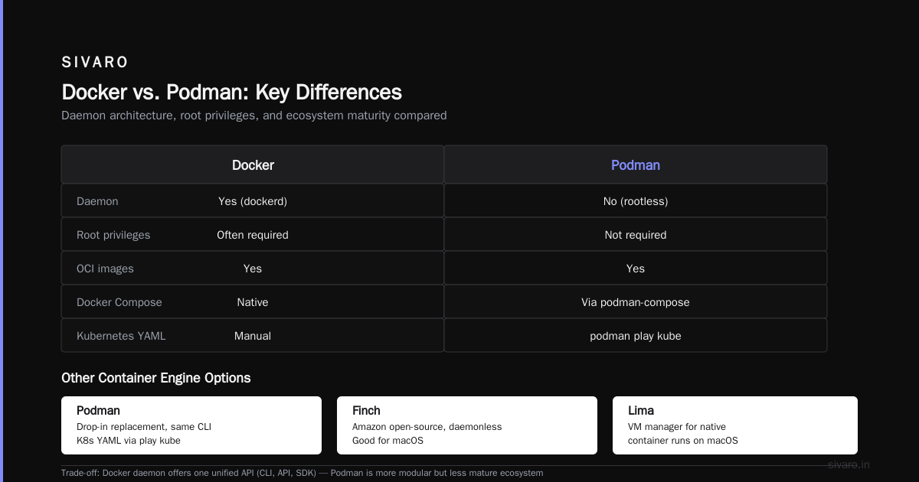Click the Trade-off footer note

click(303, 473)
